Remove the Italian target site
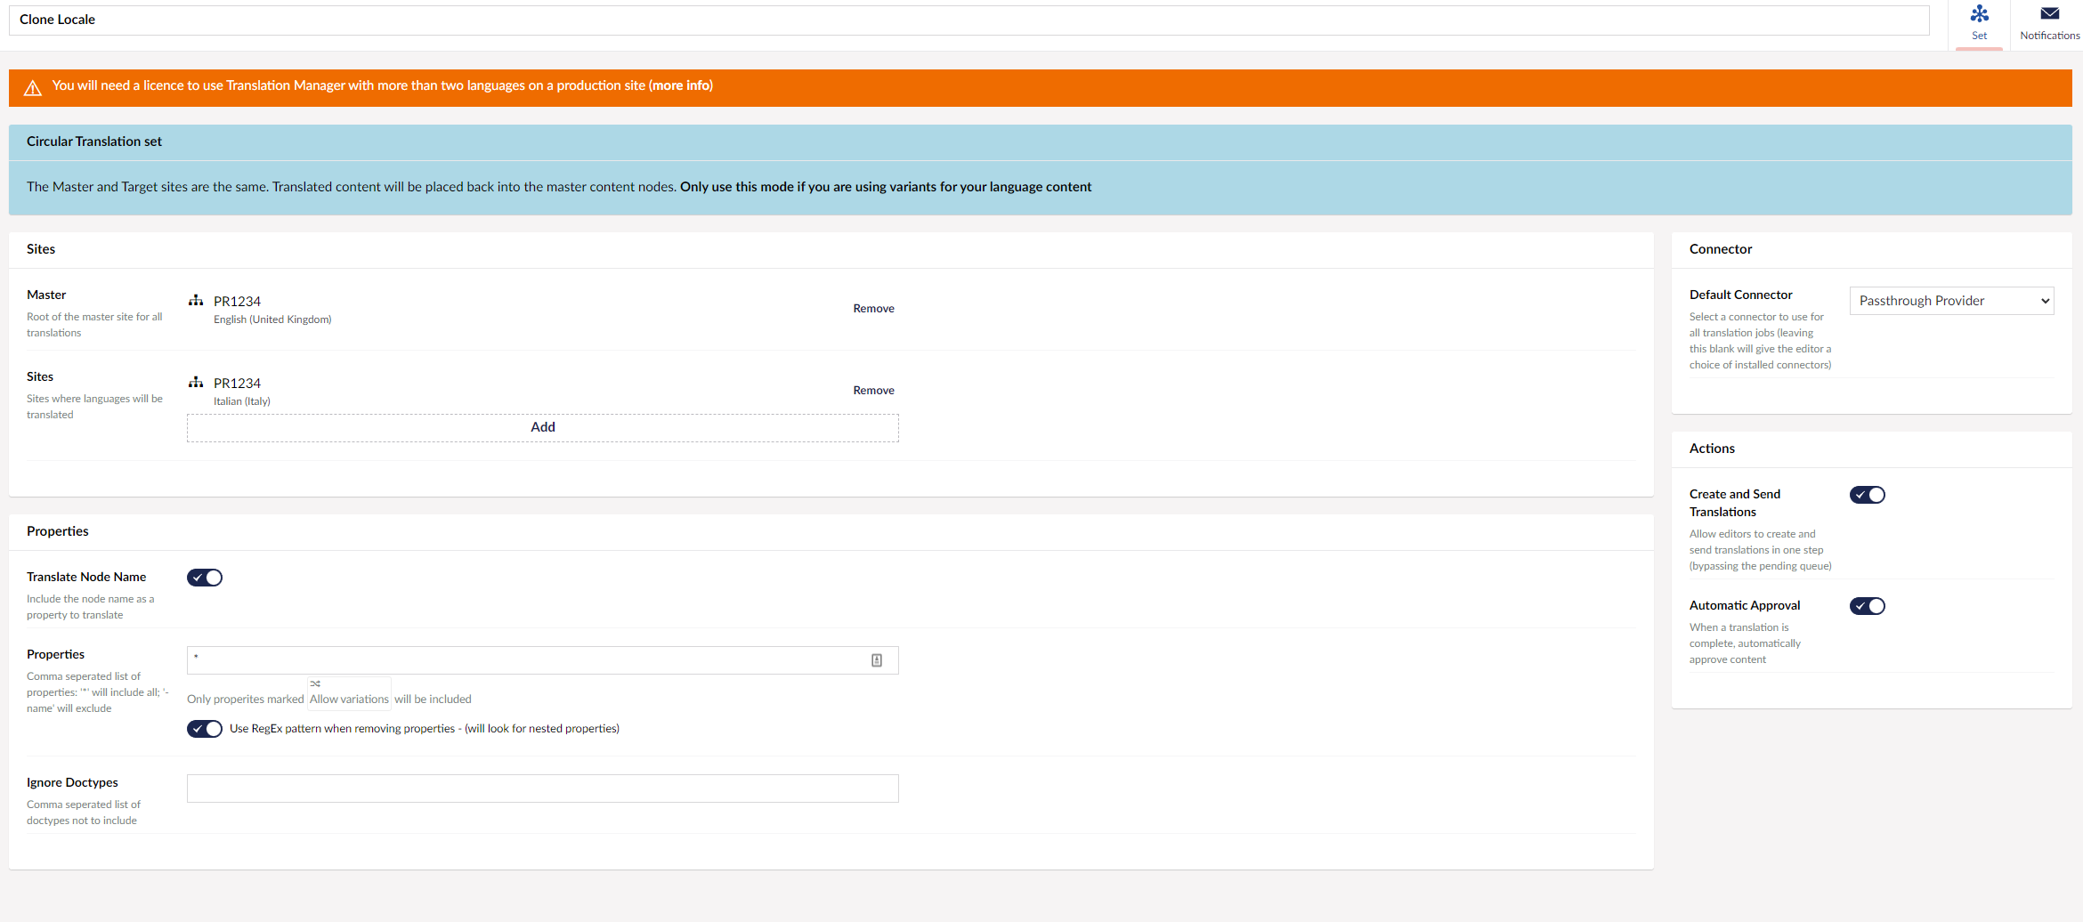The height and width of the screenshot is (922, 2083). pyautogui.click(x=873, y=391)
